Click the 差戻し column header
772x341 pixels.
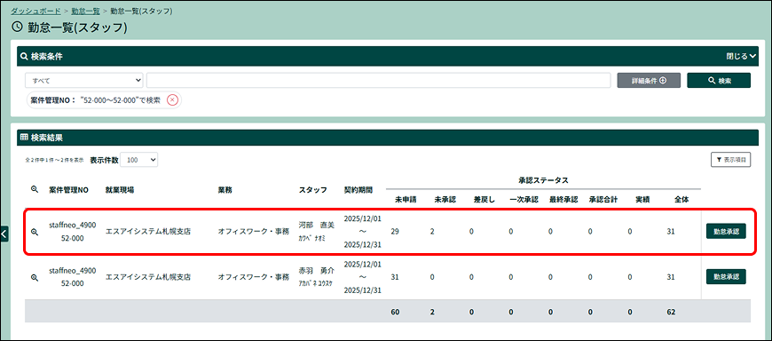point(484,200)
